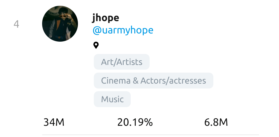The image size is (279, 137).
Task: Click the jhope display name
Action: click(x=106, y=18)
